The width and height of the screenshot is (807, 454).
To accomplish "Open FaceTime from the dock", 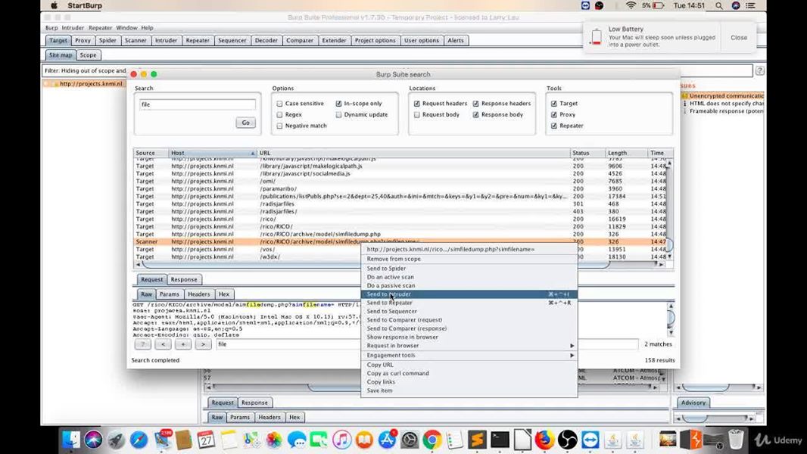I will 319,440.
